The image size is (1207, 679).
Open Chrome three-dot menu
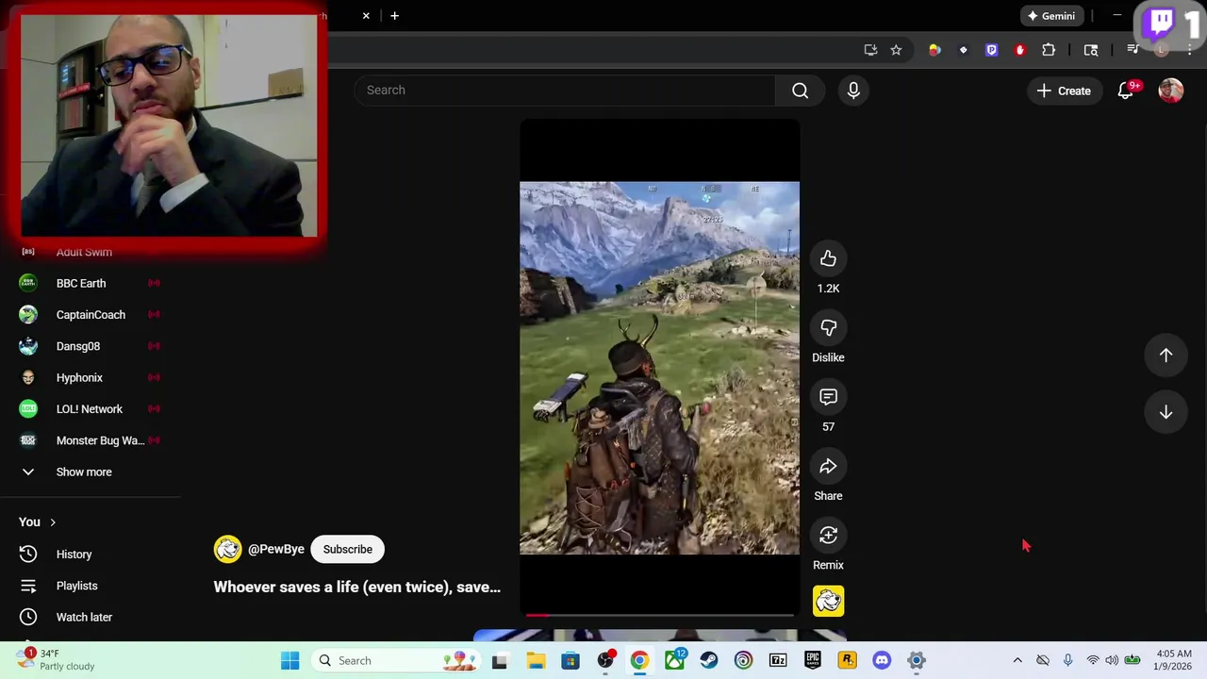1192,50
